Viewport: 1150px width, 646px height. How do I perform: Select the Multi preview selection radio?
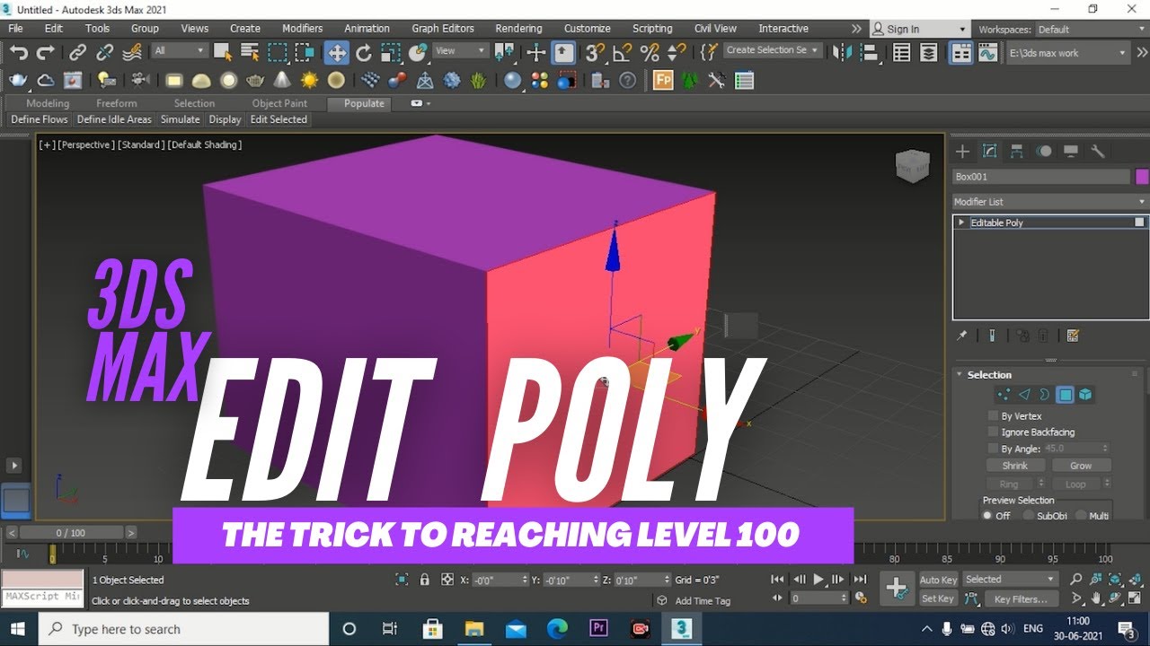tap(1081, 516)
